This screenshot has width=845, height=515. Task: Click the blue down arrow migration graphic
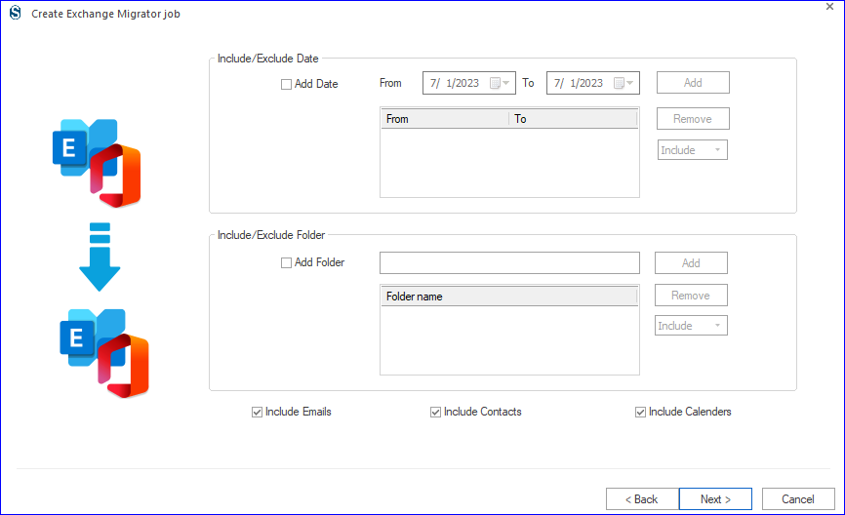[x=100, y=257]
